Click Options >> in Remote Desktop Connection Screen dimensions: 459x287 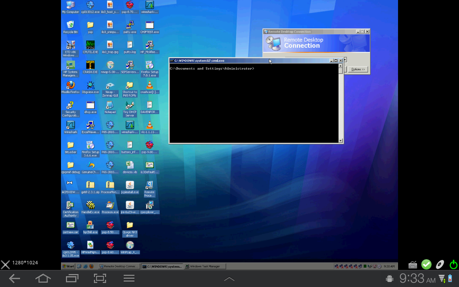358,69
